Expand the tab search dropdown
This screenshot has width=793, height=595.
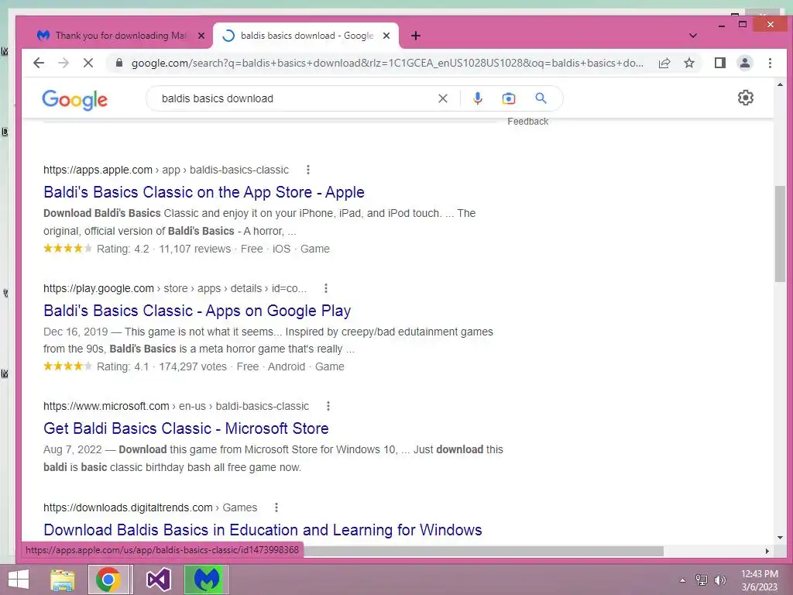coord(693,36)
